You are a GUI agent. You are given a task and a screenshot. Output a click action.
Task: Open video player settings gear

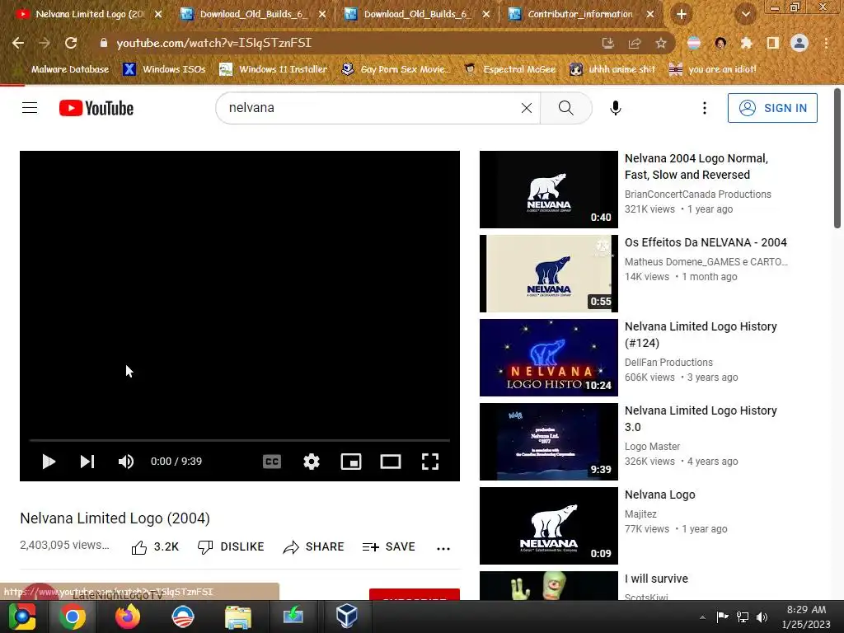pos(311,462)
